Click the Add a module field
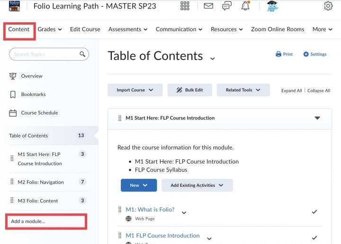341x244 pixels. [x=46, y=221]
